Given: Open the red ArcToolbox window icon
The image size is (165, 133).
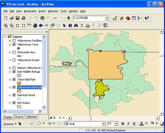Looking at the screenshot, I should [x=128, y=18].
